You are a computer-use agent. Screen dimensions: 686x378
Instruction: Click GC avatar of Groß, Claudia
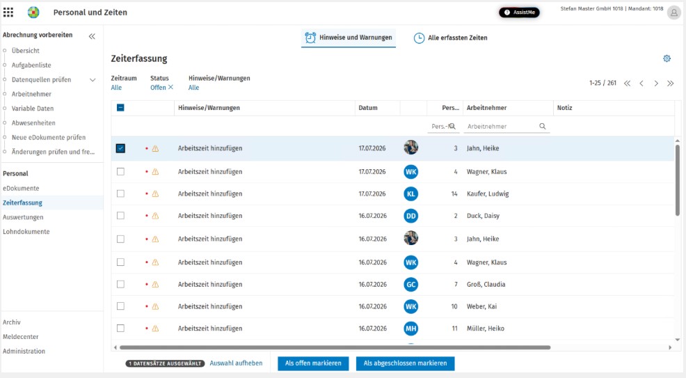pos(410,285)
